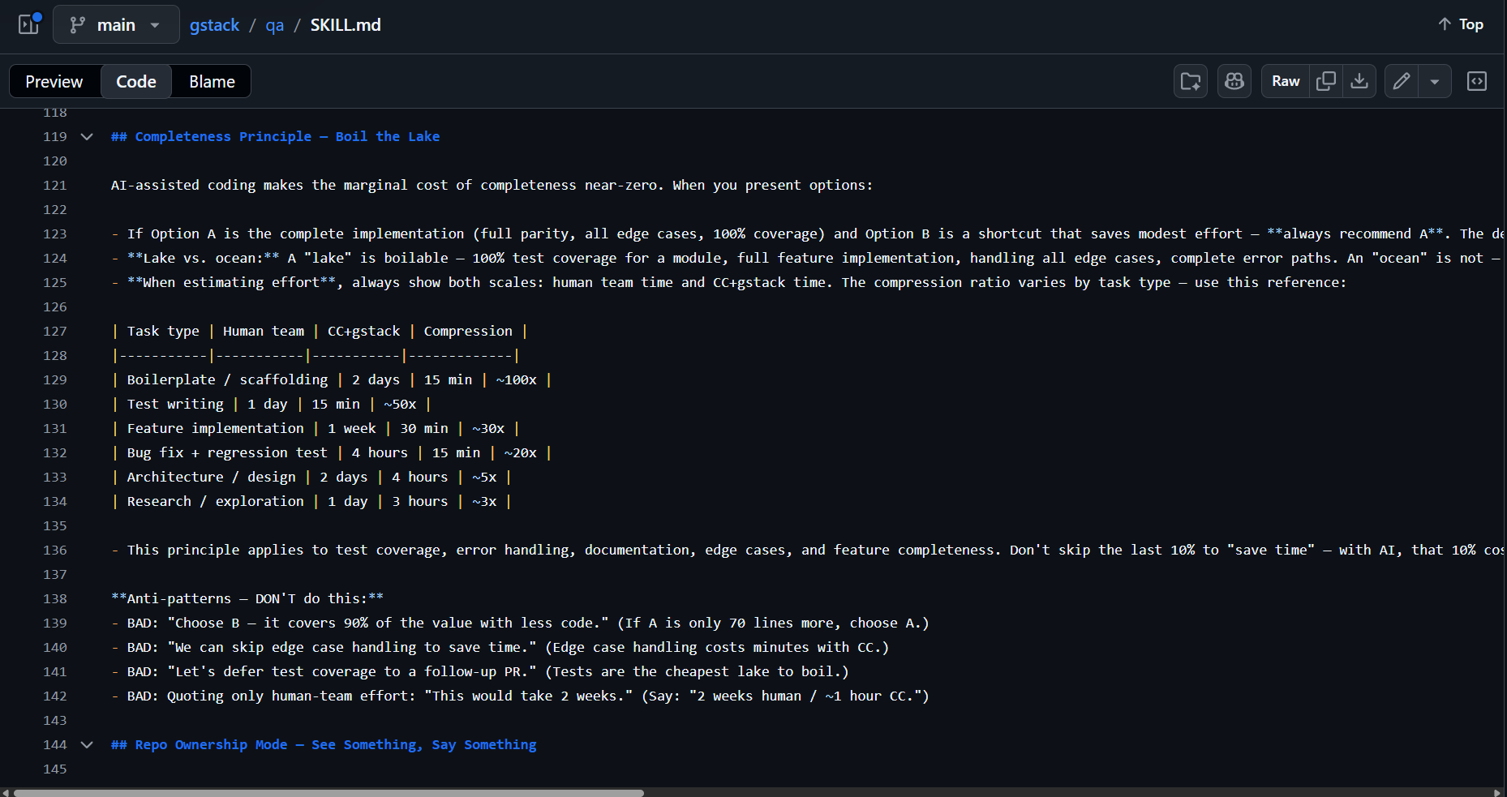
Task: Collapse the Repo Ownership Mode section
Action: 87,744
